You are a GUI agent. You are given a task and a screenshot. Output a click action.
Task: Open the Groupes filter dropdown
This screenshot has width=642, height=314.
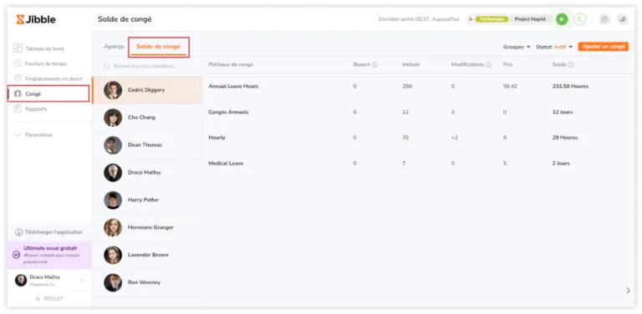click(x=517, y=47)
